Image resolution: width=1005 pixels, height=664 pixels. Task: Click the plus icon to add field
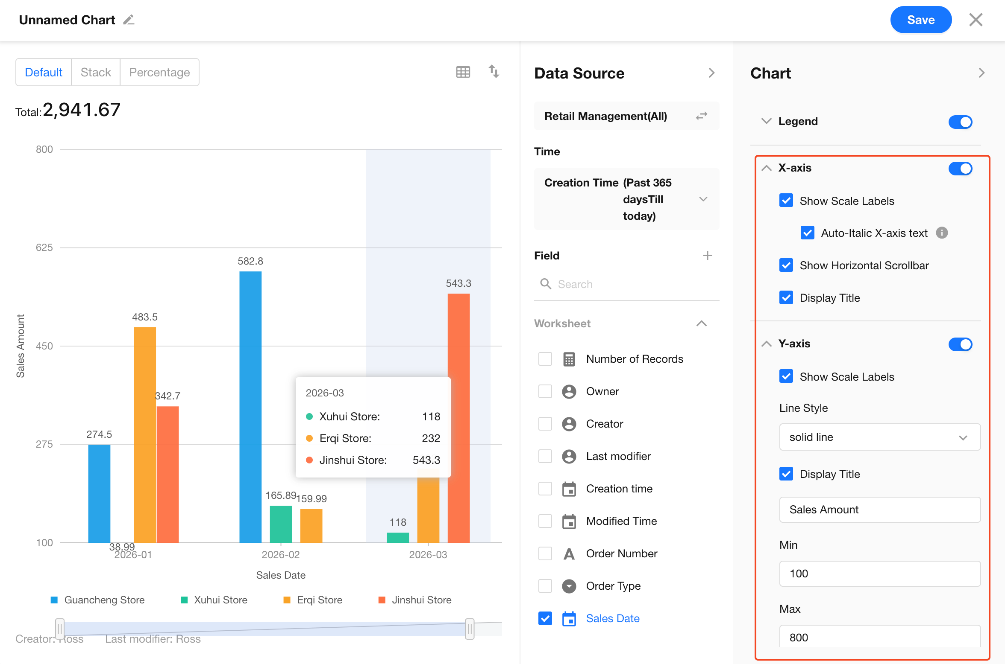tap(707, 256)
